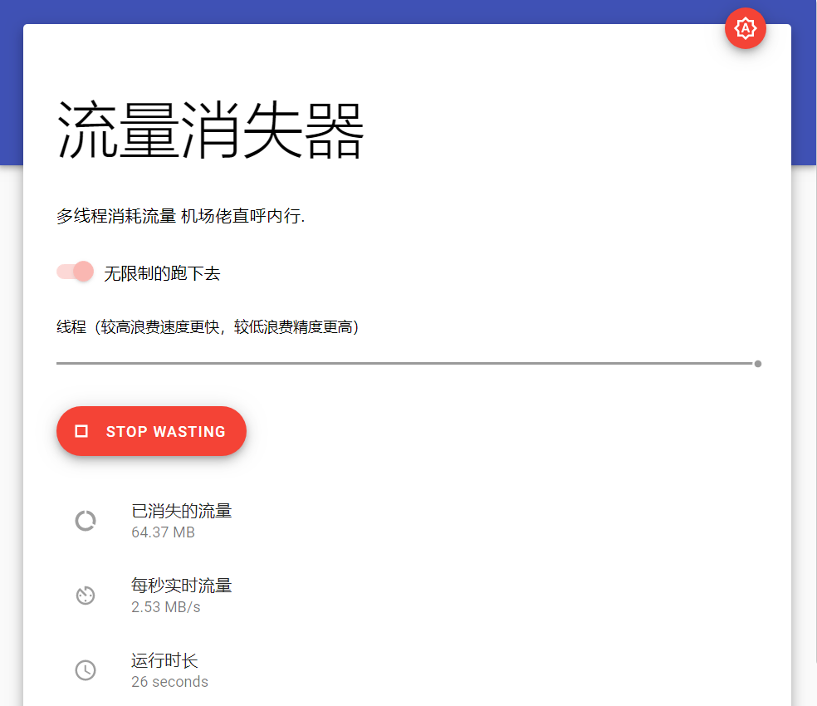The height and width of the screenshot is (706, 817).
Task: Click the speedometer icon beside 每秒实时流量
Action: click(x=86, y=596)
